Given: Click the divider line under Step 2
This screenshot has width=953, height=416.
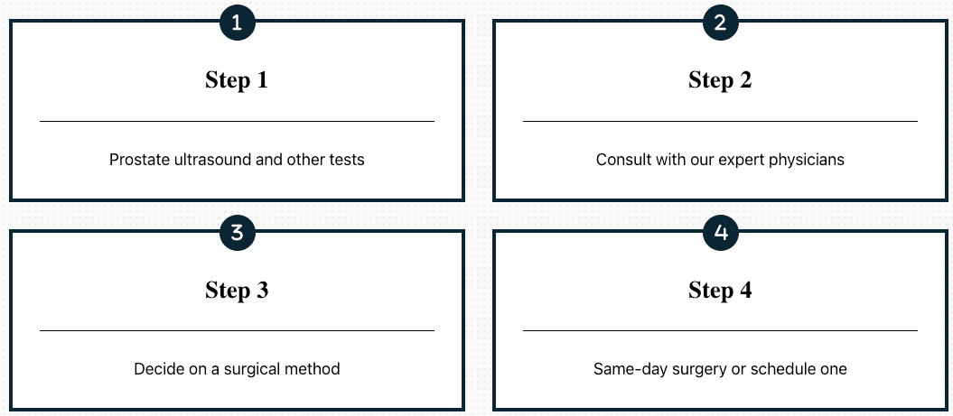Looking at the screenshot, I should pyautogui.click(x=720, y=121).
